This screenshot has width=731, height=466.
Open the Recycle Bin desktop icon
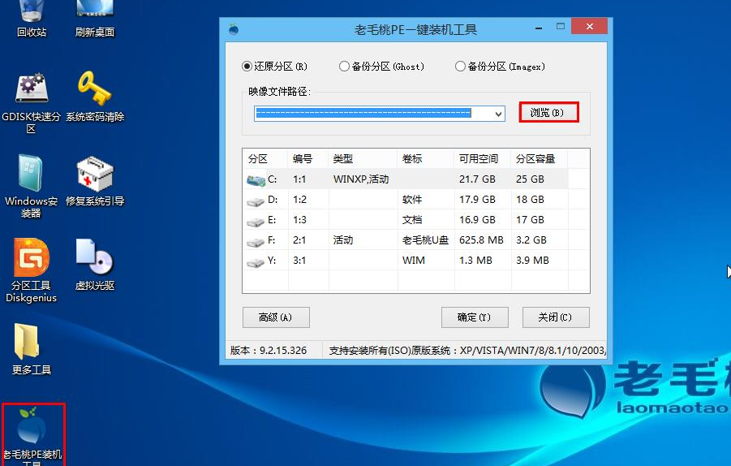pyautogui.click(x=31, y=19)
